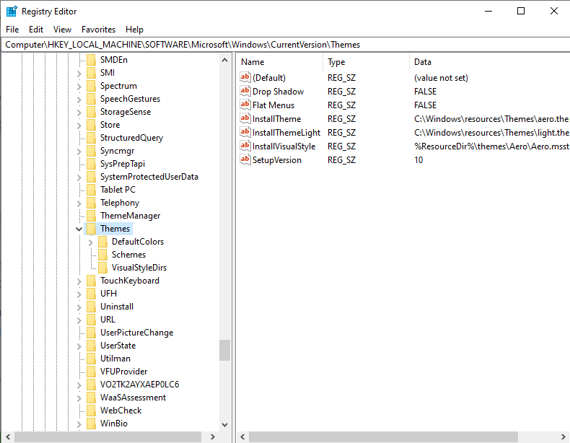Click the values pane horizontal scrollbar thumb
The image size is (570, 443).
(384, 437)
